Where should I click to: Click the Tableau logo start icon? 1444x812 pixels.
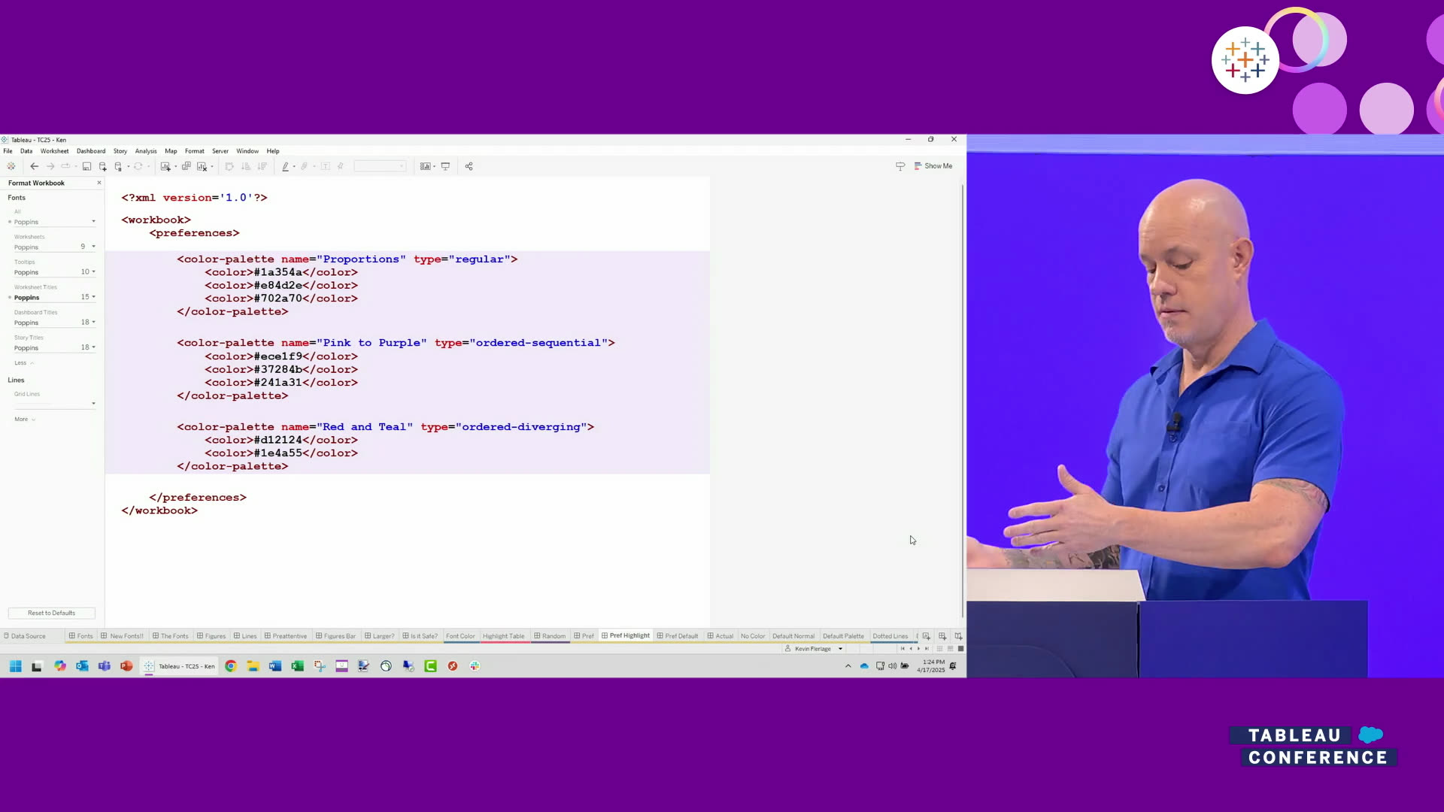point(11,166)
